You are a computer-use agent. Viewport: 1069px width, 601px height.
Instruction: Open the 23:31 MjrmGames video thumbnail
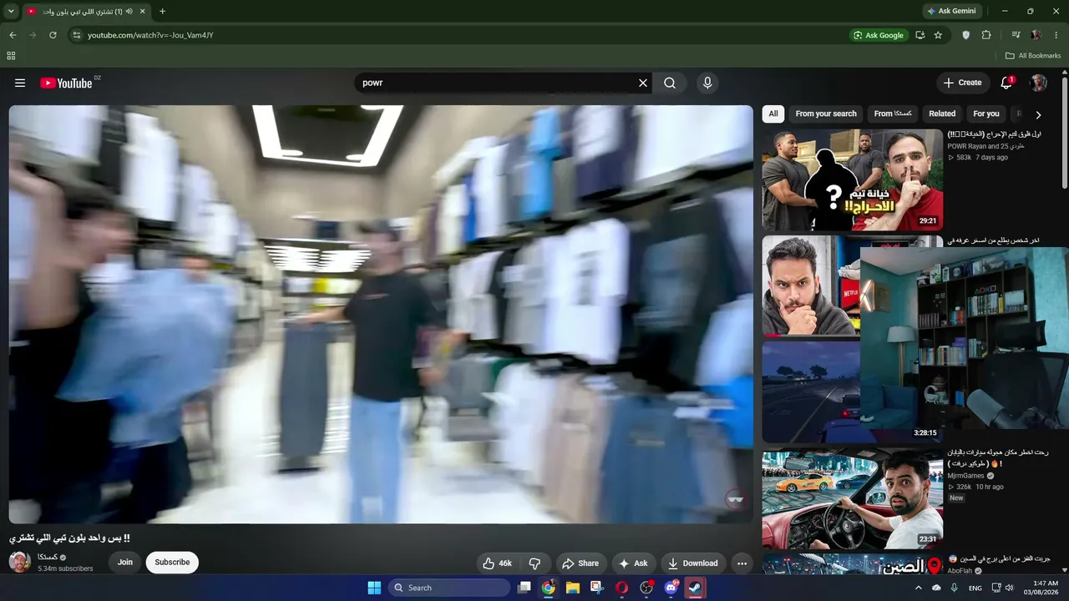click(852, 498)
